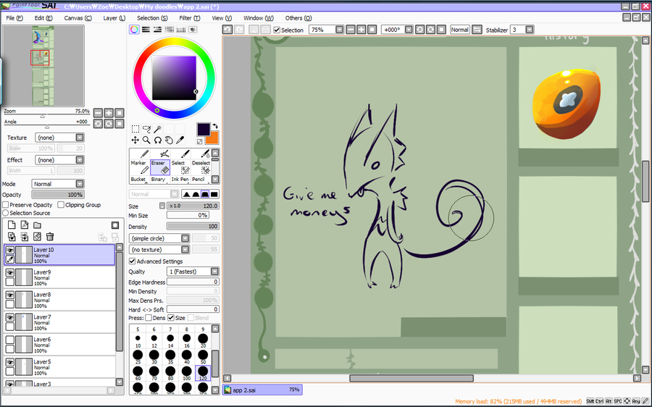Screen dimensions: 652x407
Task: Hide Layer10 using its eye icon
Action: [10, 251]
